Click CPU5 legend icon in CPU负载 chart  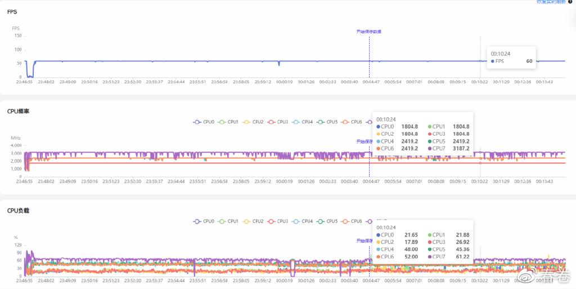[x=321, y=221]
